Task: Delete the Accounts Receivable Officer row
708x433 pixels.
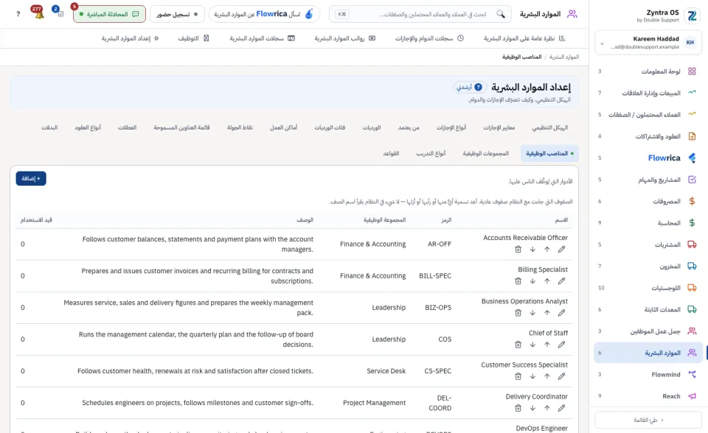Action: click(x=518, y=250)
